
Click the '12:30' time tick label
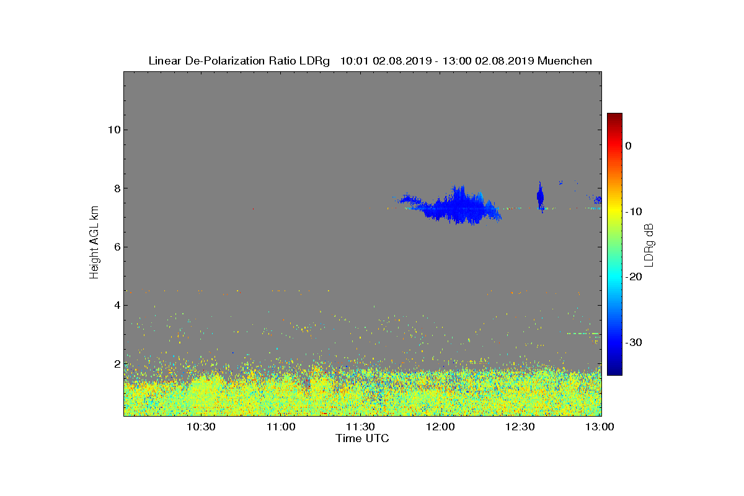tap(520, 427)
